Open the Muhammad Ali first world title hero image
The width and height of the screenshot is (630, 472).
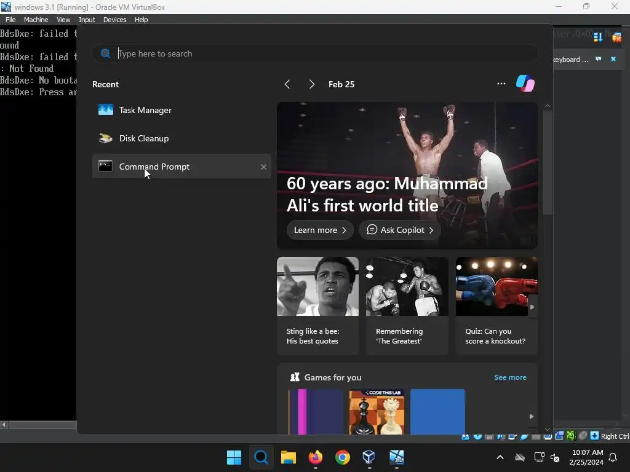407,175
